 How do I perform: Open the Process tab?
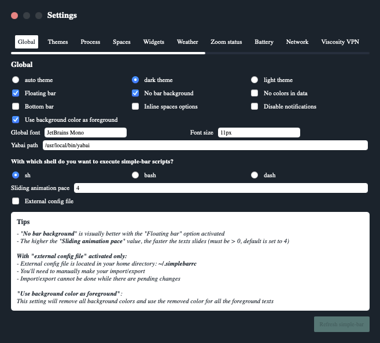[x=90, y=42]
